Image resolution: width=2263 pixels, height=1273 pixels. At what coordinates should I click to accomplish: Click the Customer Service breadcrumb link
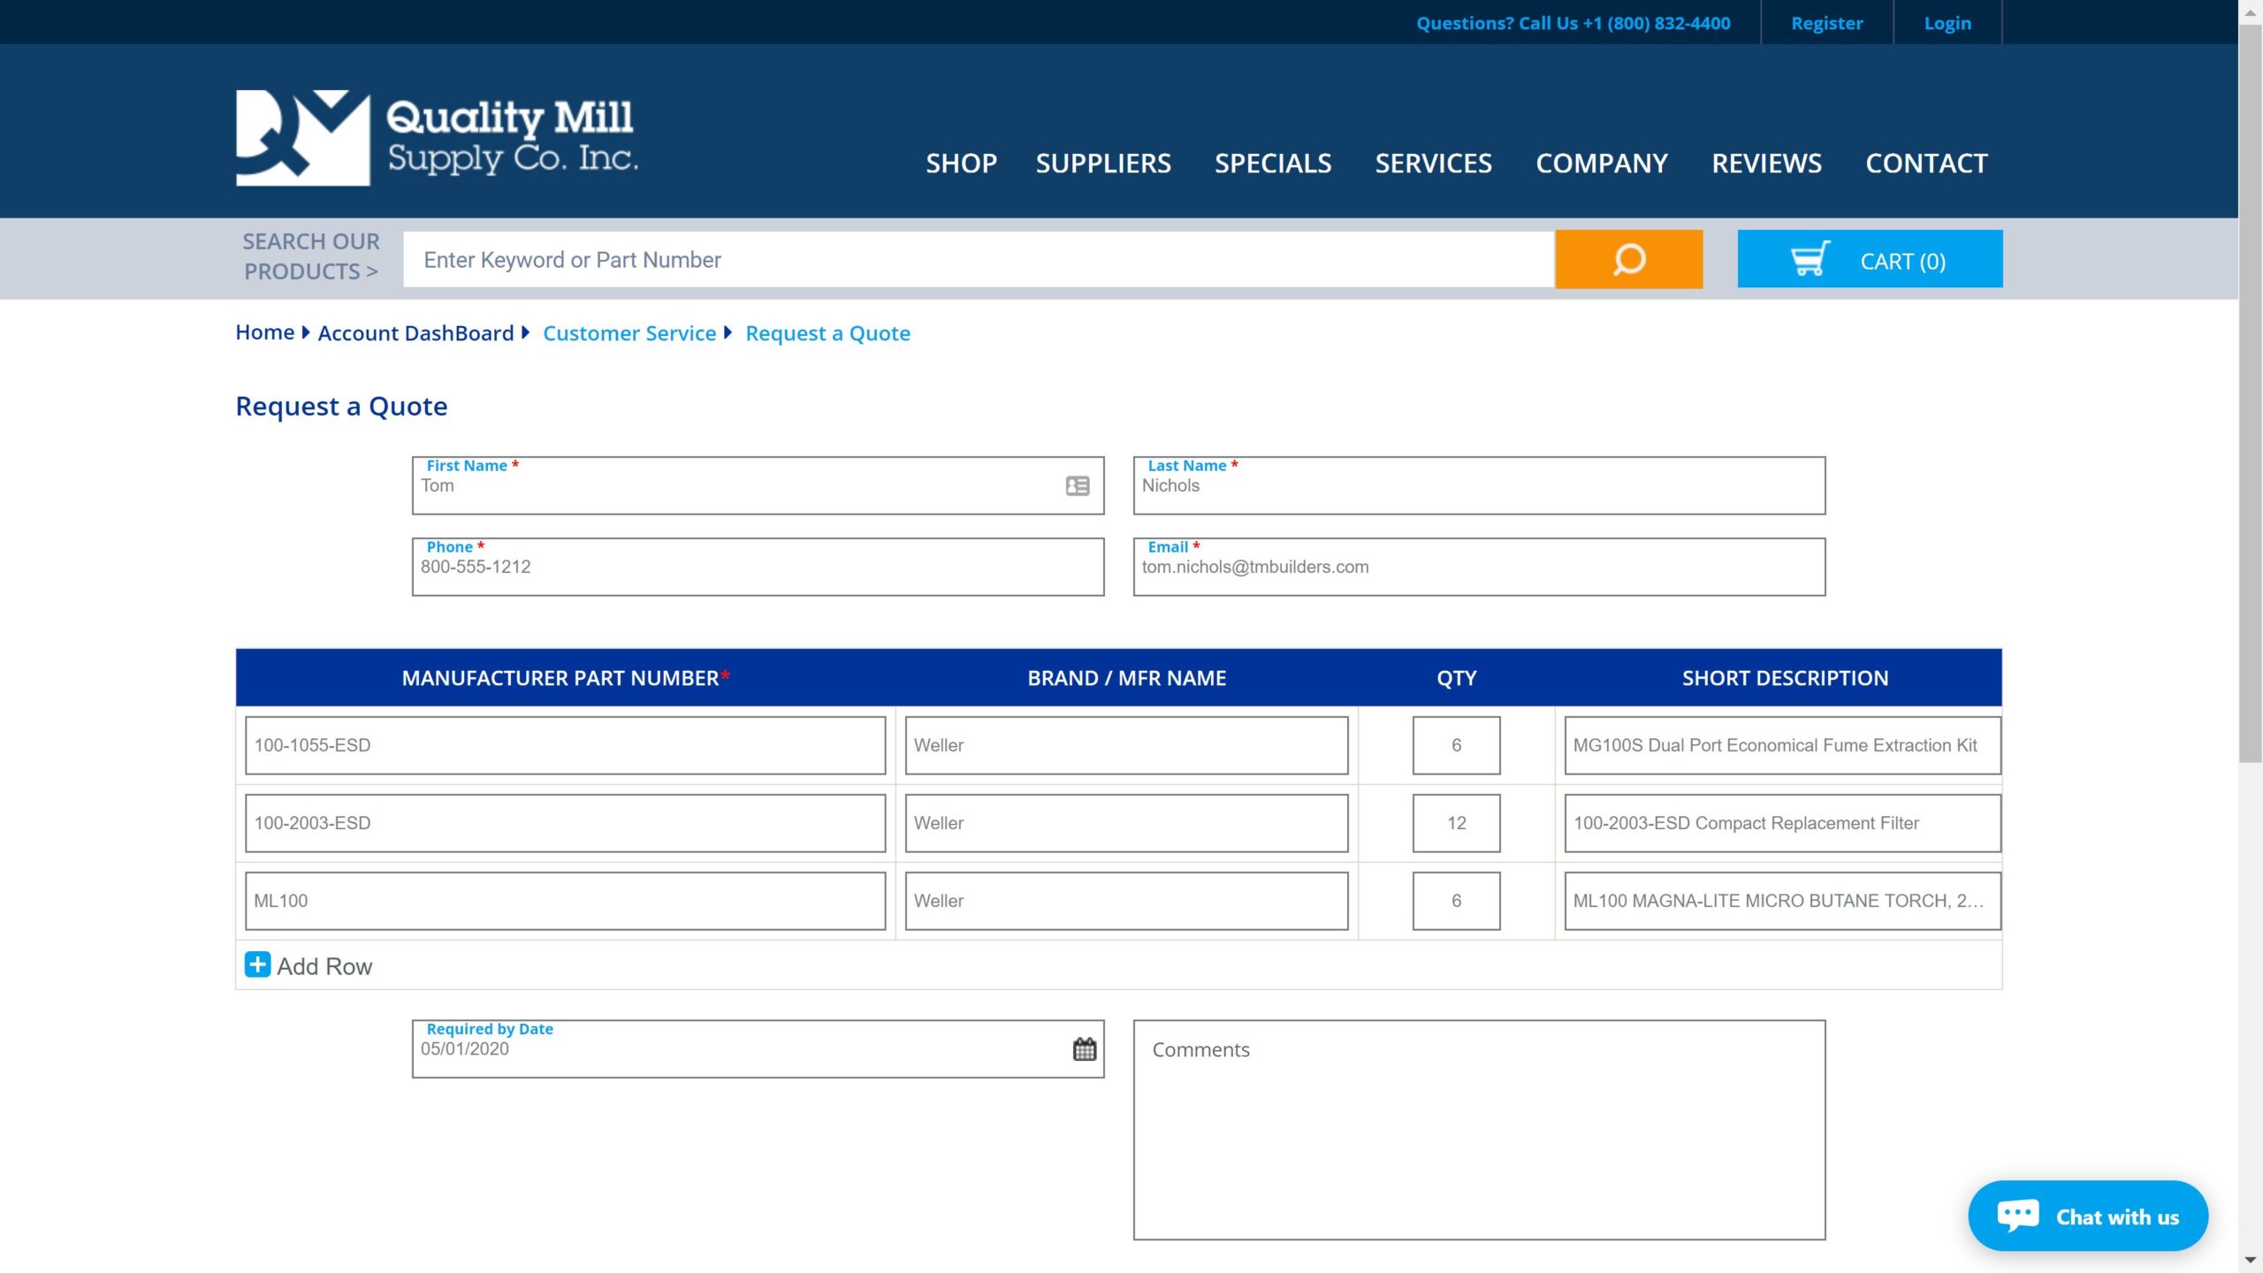[629, 333]
